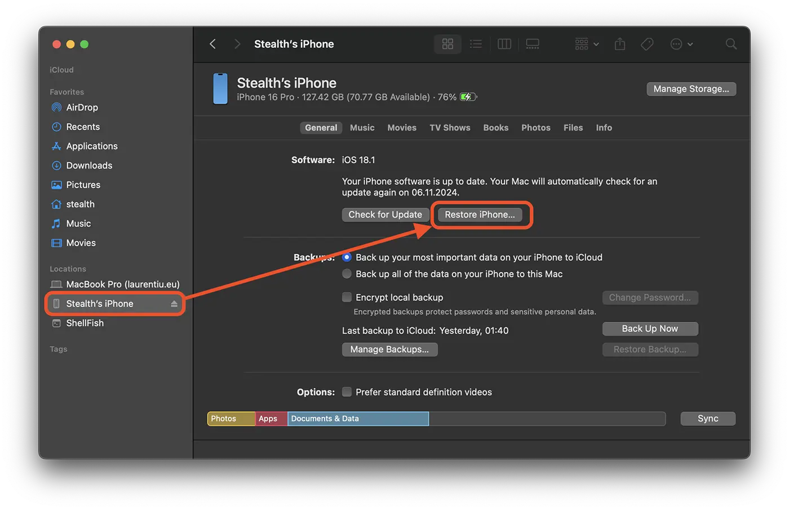This screenshot has width=789, height=510.
Task: Switch to gallery view
Action: pos(533,44)
